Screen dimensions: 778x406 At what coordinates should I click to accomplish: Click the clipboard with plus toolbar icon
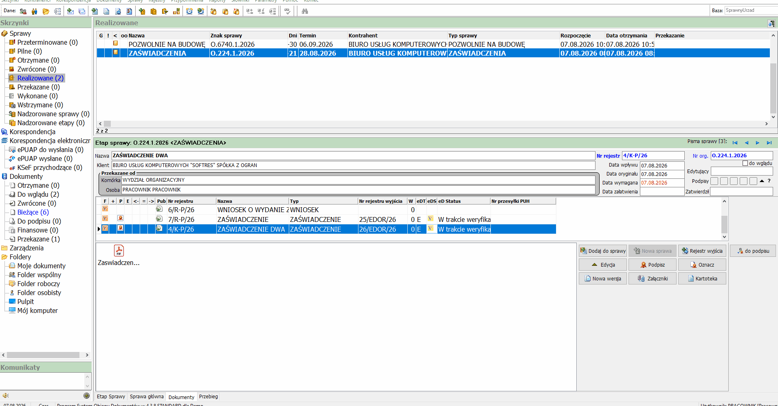click(213, 11)
